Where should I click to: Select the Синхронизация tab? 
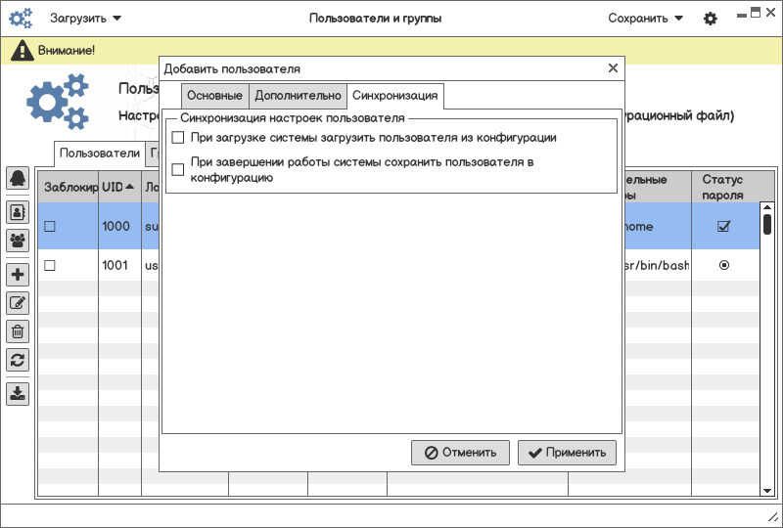click(x=395, y=95)
